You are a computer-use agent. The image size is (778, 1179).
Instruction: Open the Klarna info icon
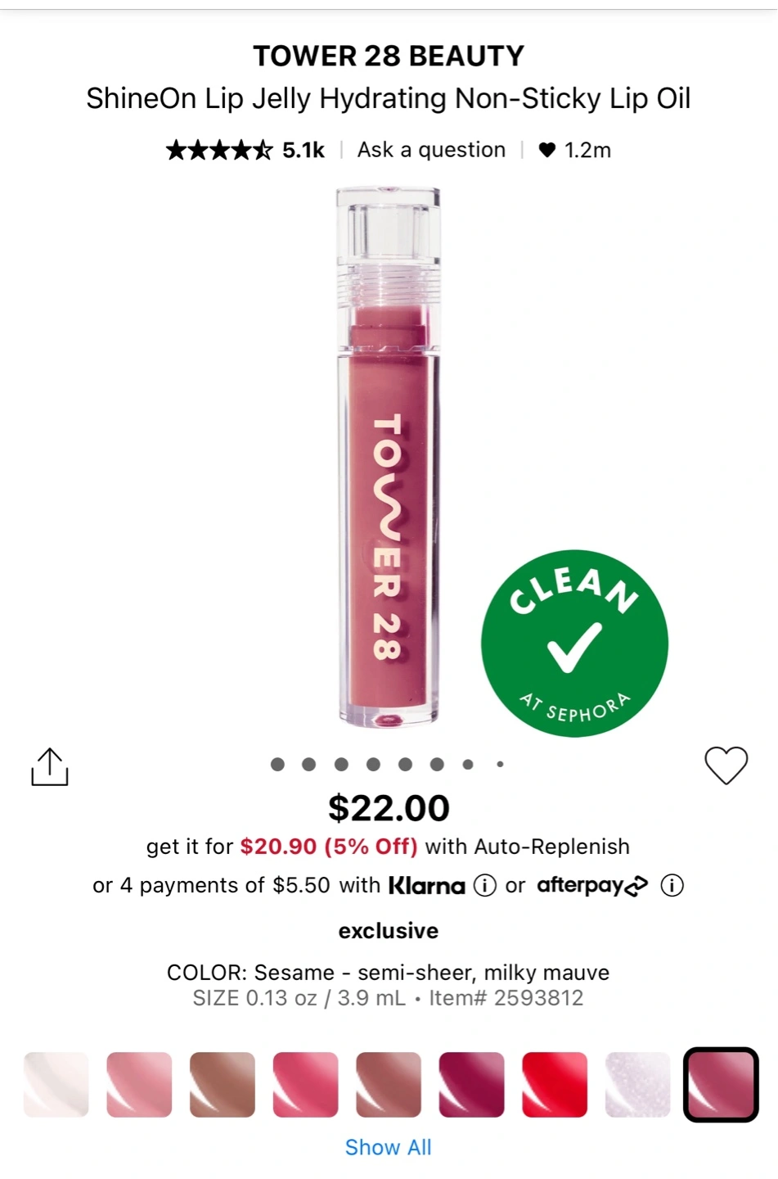tap(485, 886)
